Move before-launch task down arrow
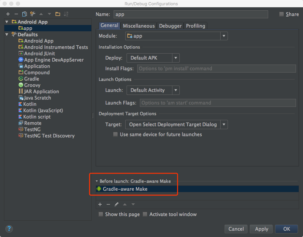 click(133, 204)
